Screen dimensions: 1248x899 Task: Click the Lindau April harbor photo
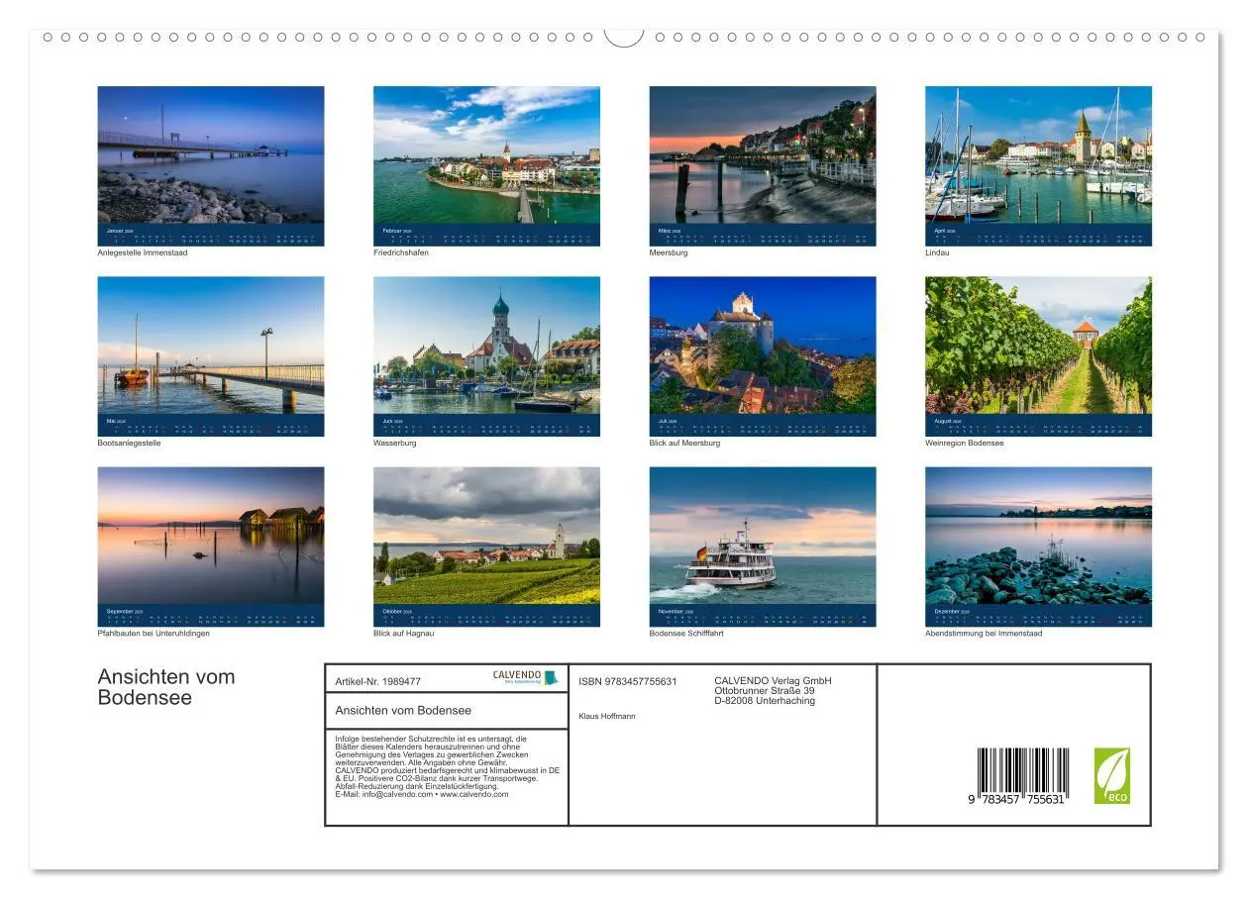point(1038,154)
